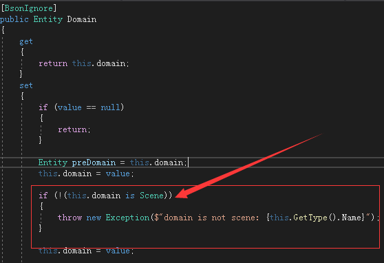The image size is (384, 263).
Task: Click the Domain property name
Action: click(82, 19)
